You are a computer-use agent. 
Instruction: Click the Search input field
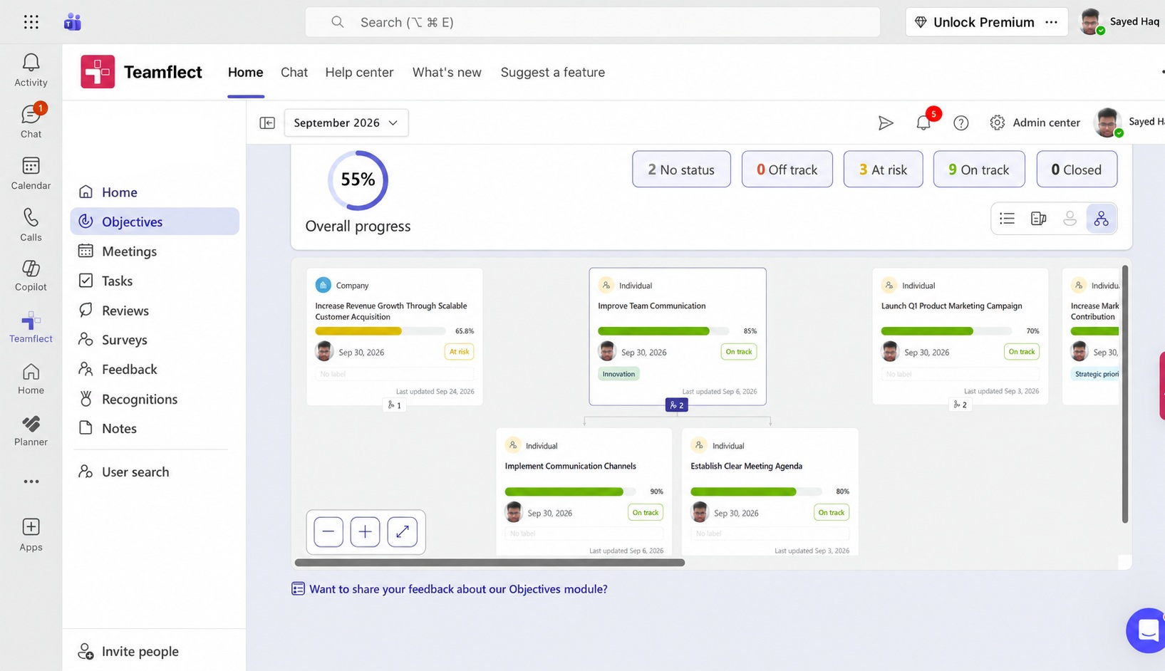click(593, 22)
